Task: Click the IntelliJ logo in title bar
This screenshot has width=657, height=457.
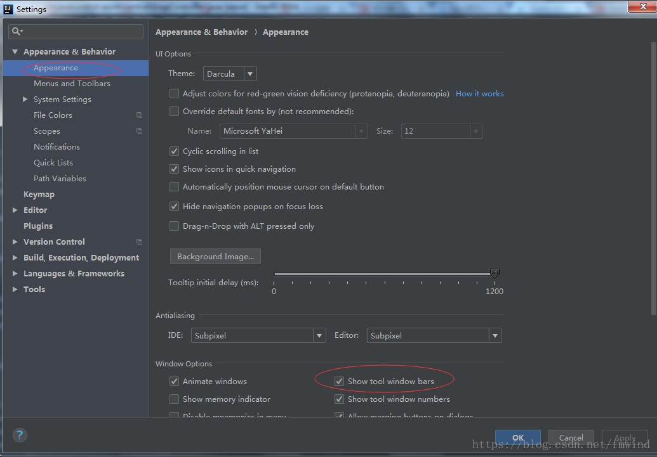Action: click(8, 9)
